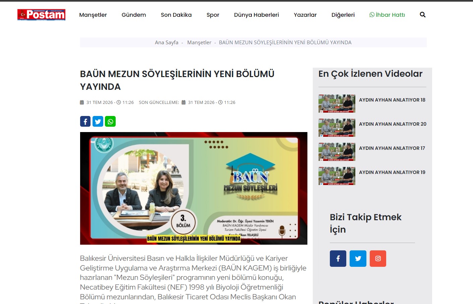Share the article on Twitter

click(x=98, y=121)
